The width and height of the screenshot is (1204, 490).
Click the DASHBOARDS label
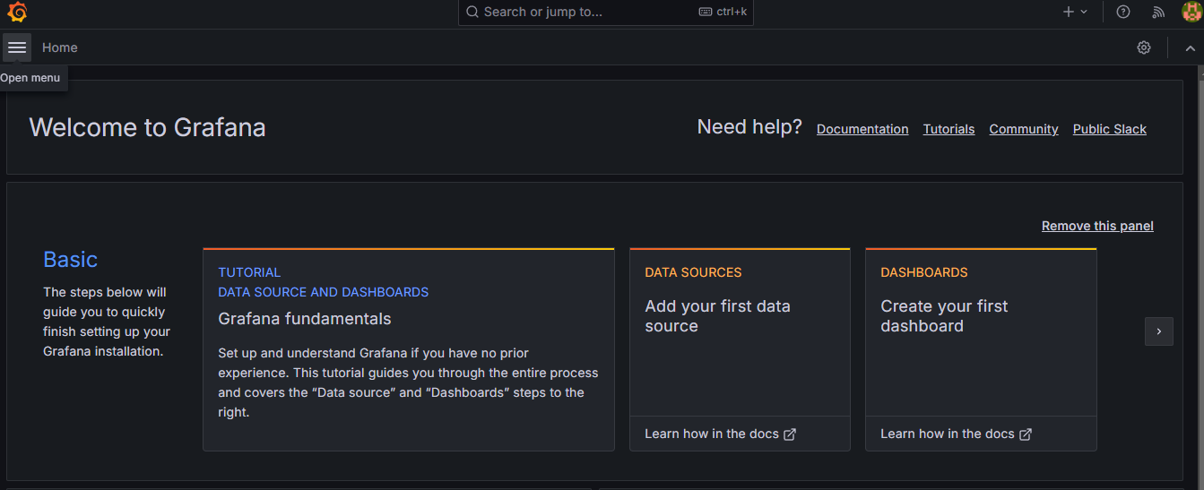click(924, 272)
